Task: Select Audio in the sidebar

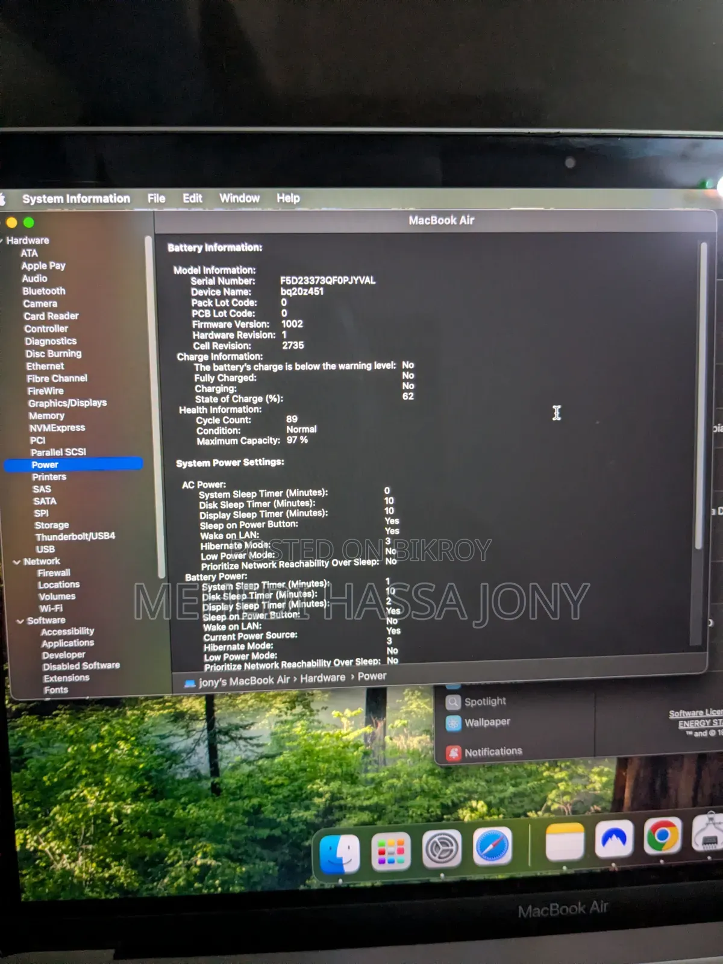Action: tap(34, 278)
